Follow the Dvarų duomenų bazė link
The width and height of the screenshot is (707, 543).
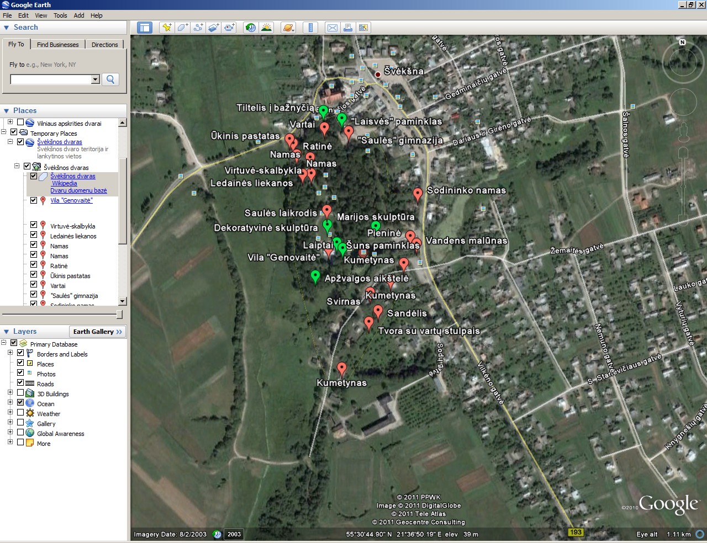tap(78, 190)
